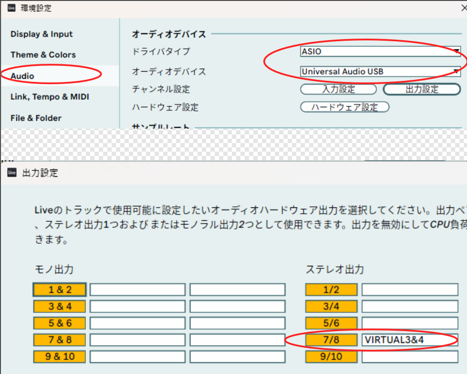
Task: Open the Universal Audio USB device dropdown
Action: tap(380, 71)
